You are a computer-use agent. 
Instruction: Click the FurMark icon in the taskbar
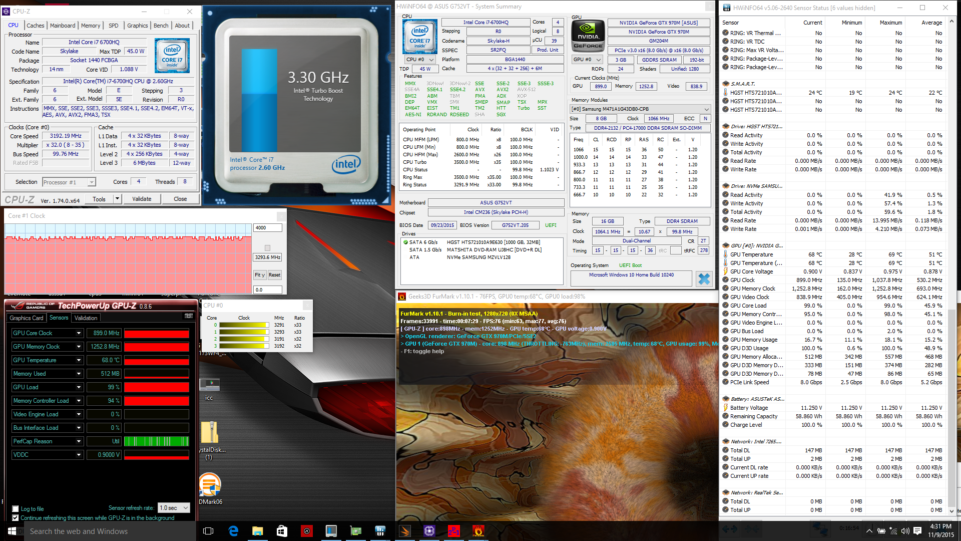pos(478,531)
